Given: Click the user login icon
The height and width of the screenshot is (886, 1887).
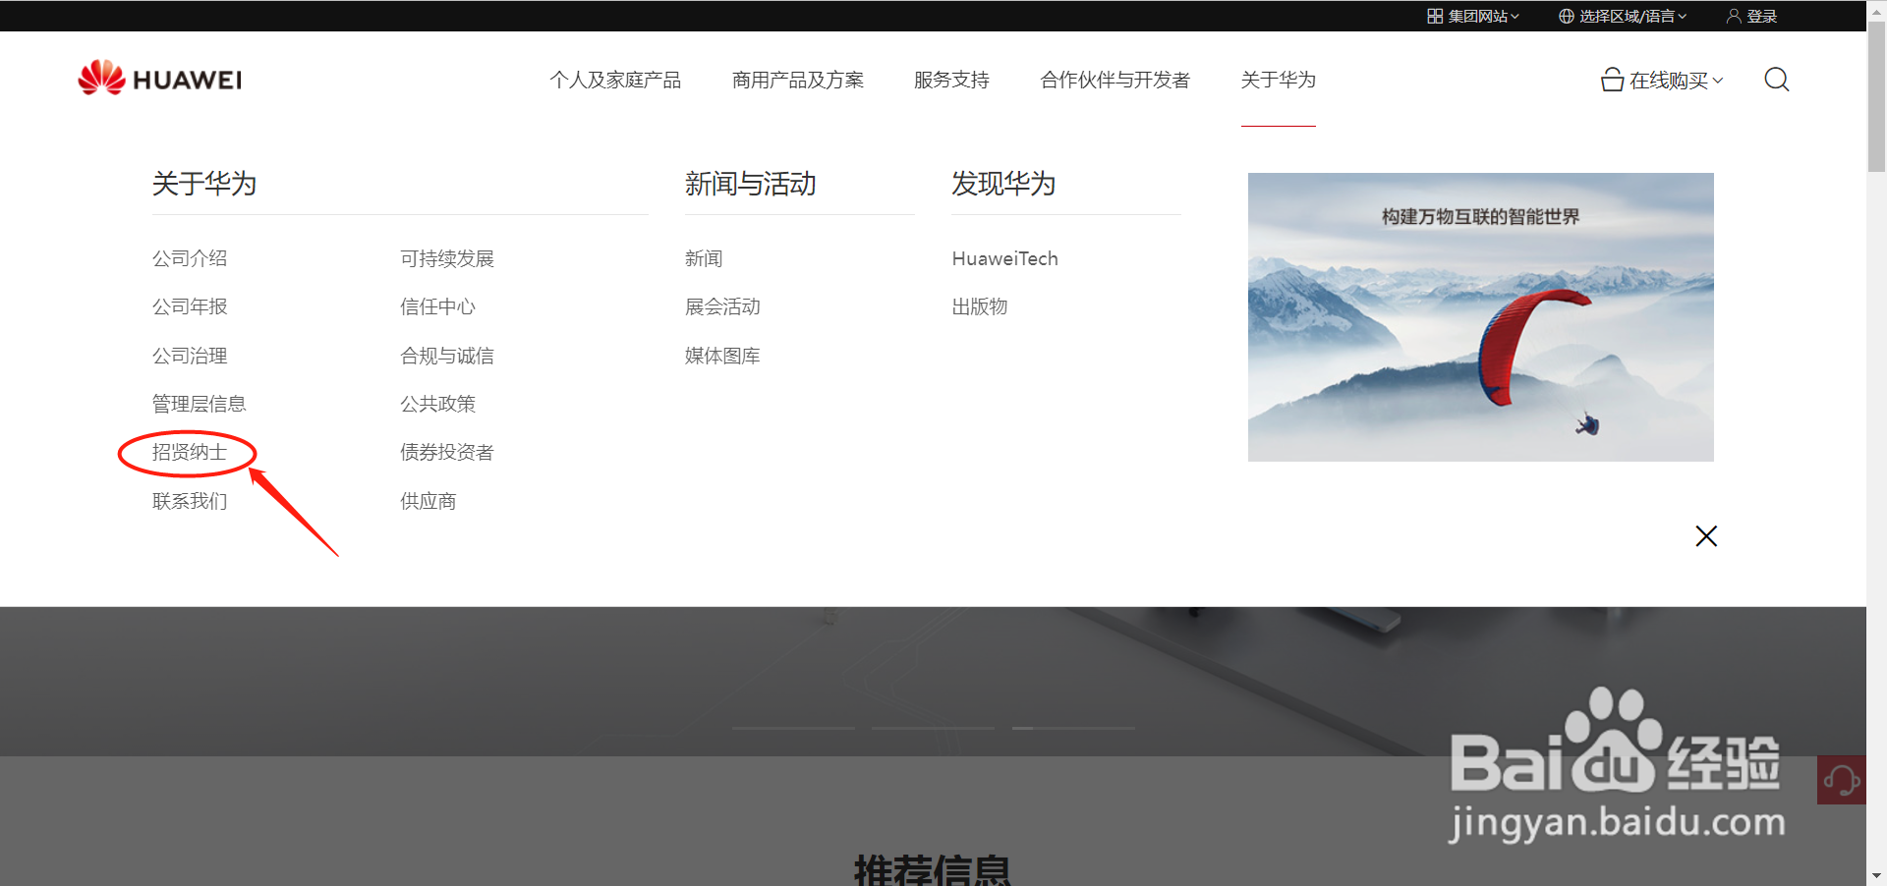Looking at the screenshot, I should pos(1734,16).
